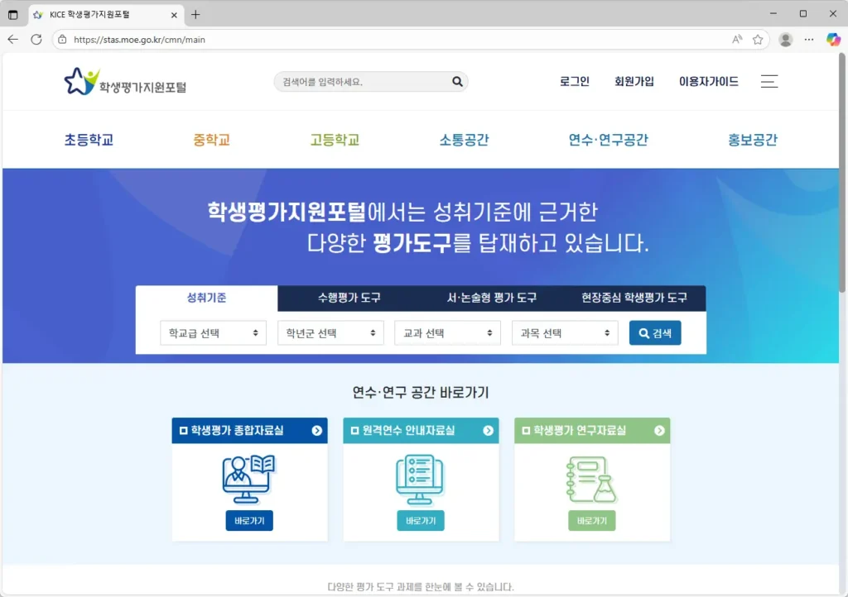Open the 학년군 선택 dropdown

[x=330, y=332]
